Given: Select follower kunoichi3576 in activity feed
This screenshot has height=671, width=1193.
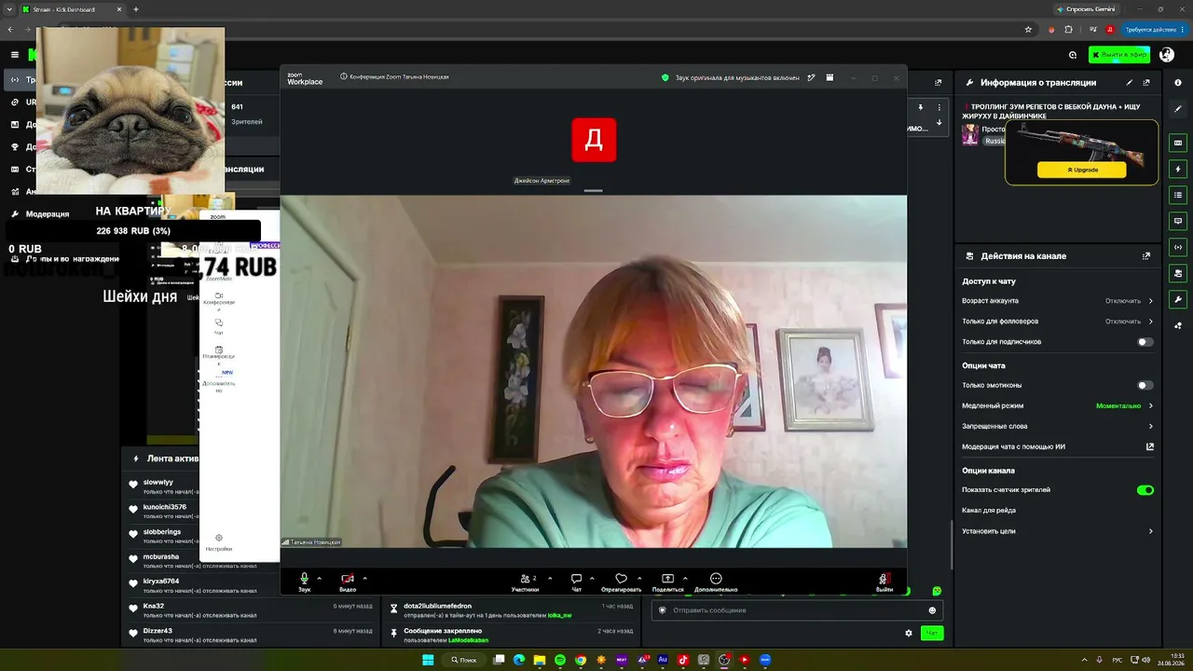Looking at the screenshot, I should click(165, 507).
